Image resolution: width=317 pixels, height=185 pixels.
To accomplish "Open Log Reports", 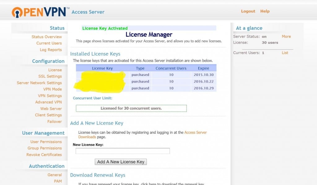I will [x=50, y=49].
